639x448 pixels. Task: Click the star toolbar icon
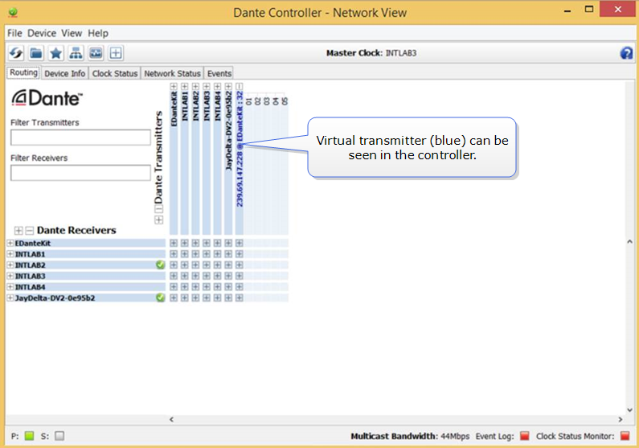[x=55, y=53]
